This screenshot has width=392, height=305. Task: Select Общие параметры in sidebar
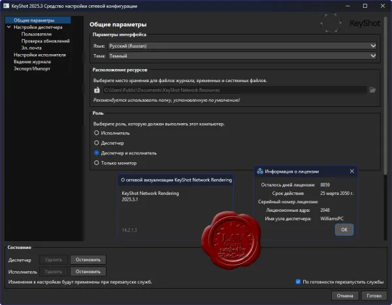[34, 20]
